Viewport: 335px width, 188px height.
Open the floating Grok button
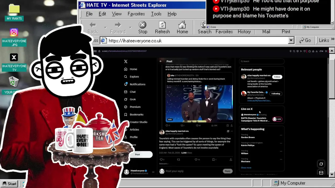tap(321, 164)
